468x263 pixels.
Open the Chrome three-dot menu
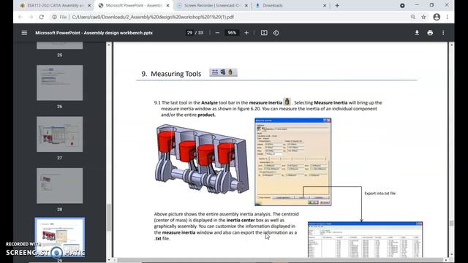[447, 17]
